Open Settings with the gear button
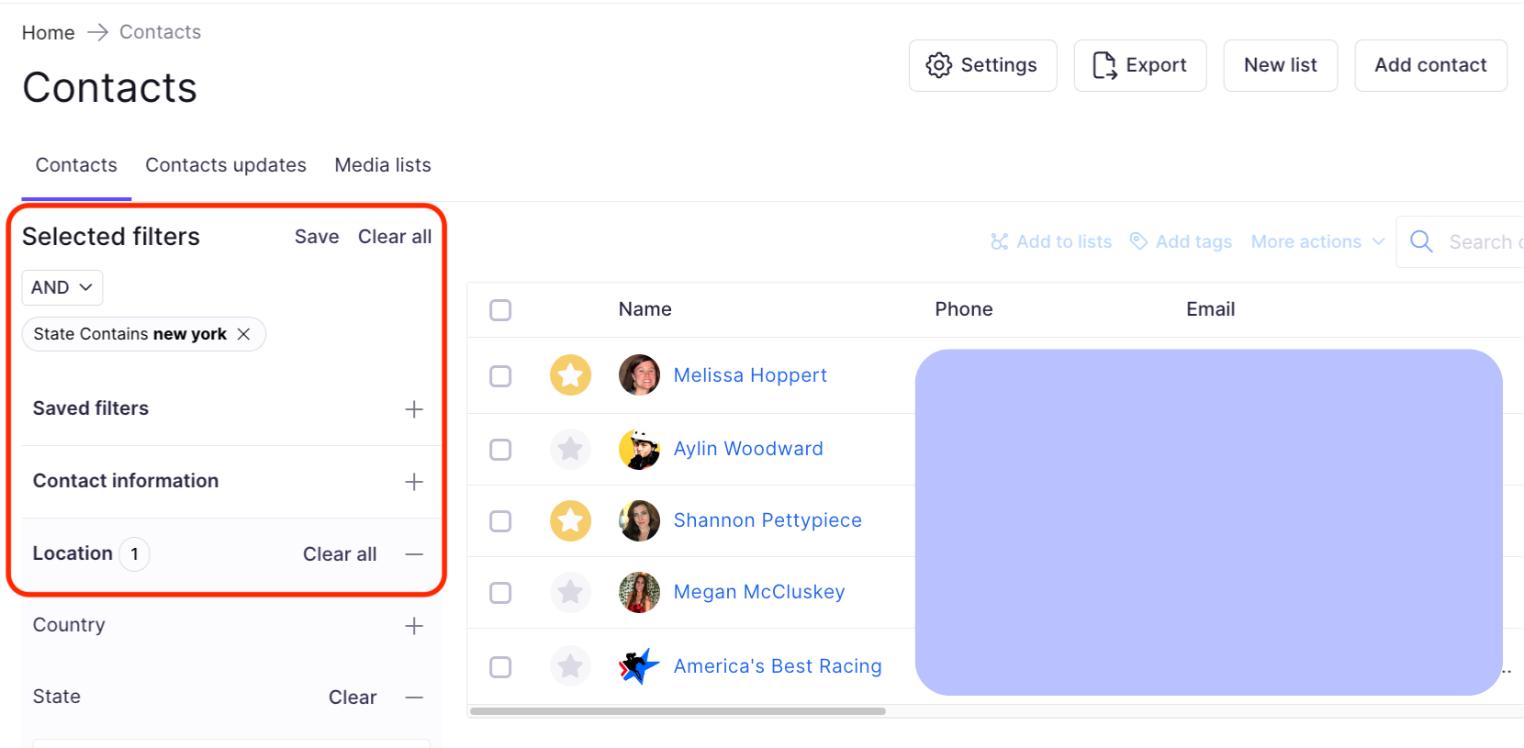 pyautogui.click(x=982, y=65)
